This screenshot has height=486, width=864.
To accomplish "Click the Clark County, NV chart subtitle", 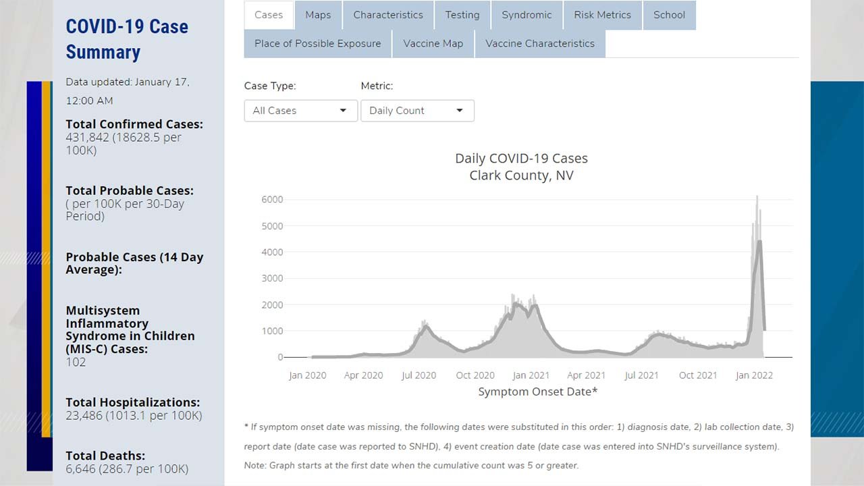I will pos(521,175).
